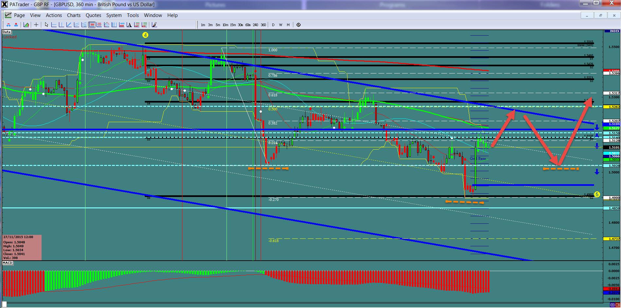Select the red-blue horizontal band tool

tap(122, 25)
